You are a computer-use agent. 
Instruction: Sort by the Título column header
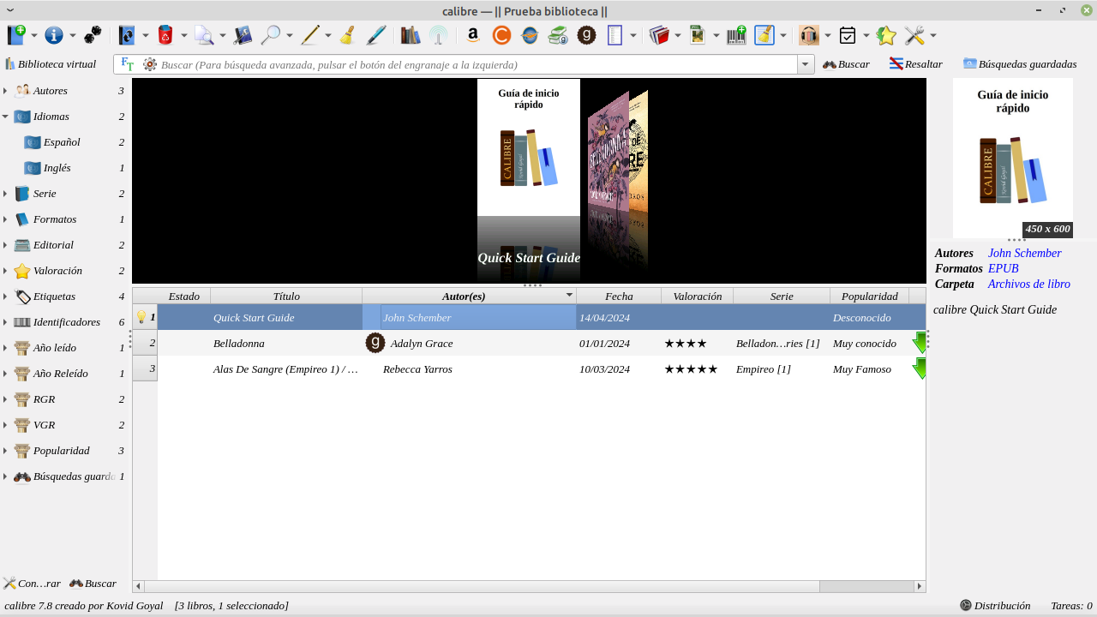[286, 297]
